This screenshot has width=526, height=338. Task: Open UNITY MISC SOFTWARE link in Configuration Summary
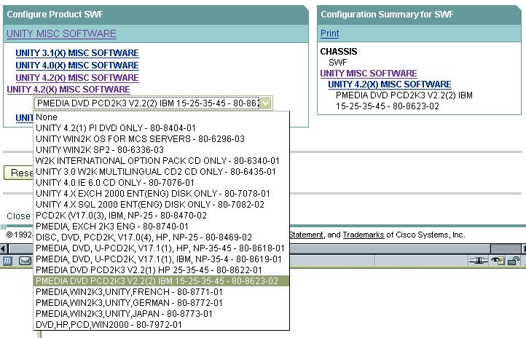tap(369, 74)
